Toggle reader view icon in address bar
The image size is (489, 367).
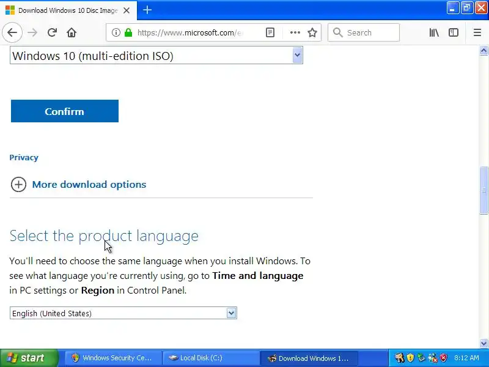pyautogui.click(x=270, y=32)
